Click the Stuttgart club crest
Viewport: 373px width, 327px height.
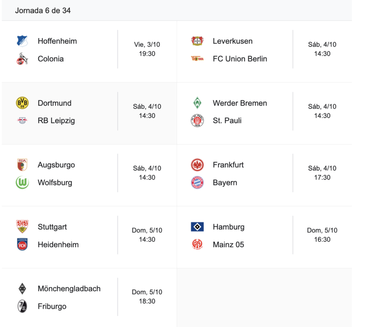(22, 227)
